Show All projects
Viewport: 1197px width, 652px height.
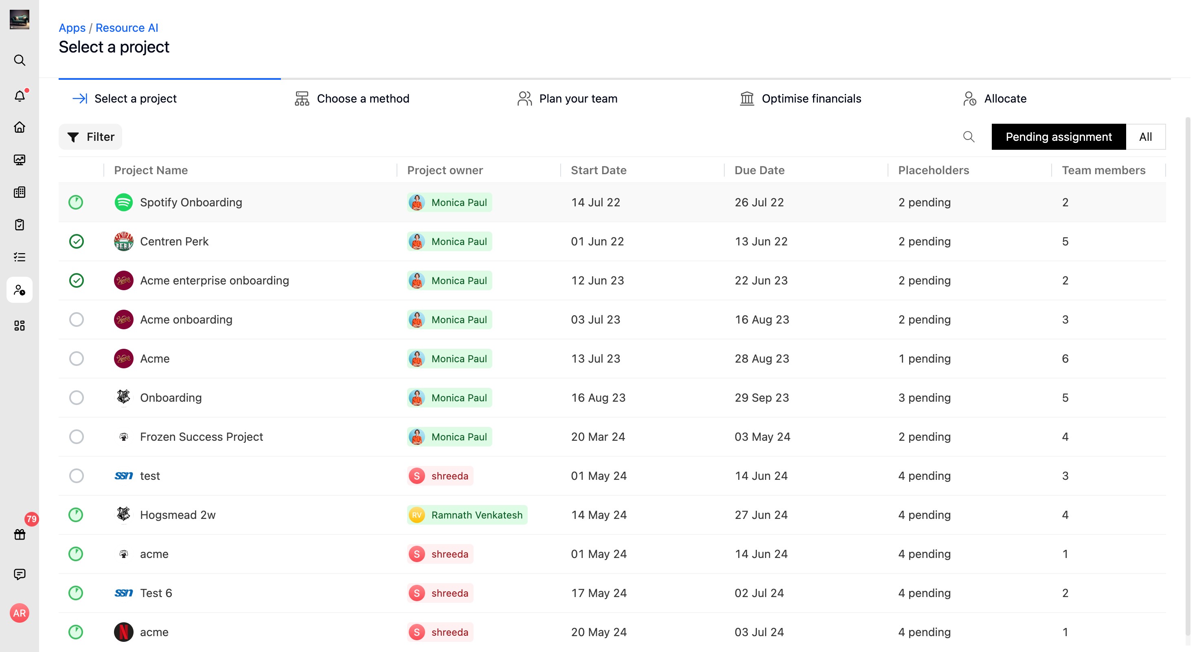coord(1145,136)
